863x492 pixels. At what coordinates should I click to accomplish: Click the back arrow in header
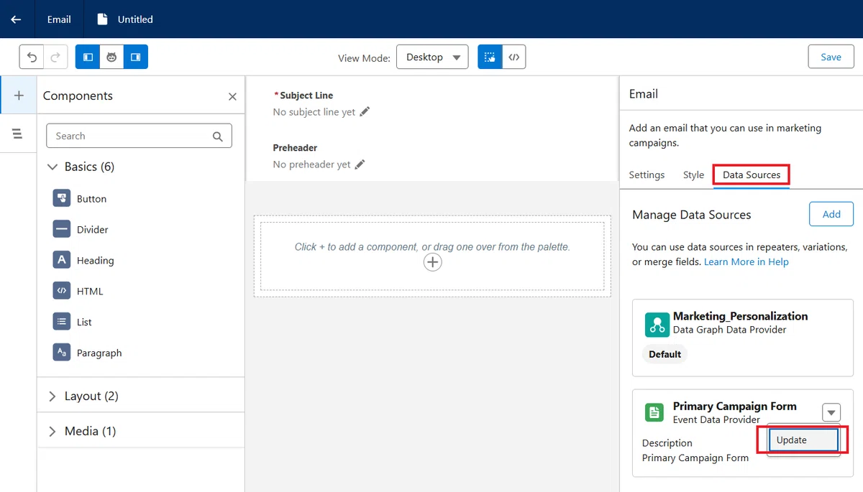[x=16, y=19]
